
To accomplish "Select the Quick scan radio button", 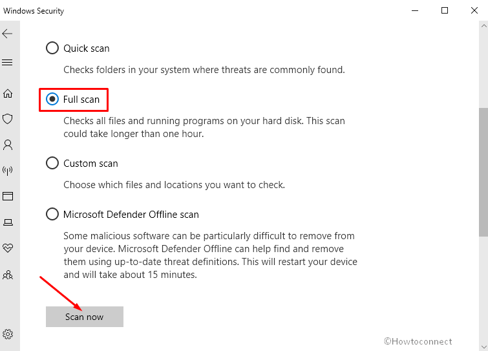I will pyautogui.click(x=52, y=48).
